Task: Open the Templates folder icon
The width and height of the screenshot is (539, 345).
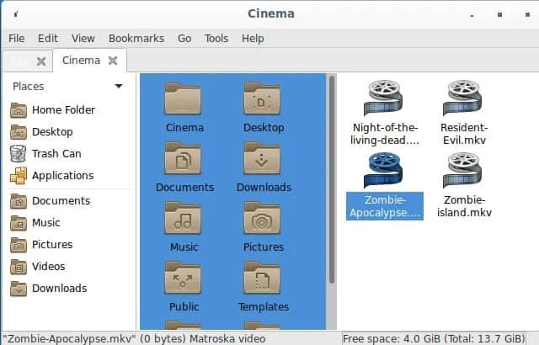Action: point(264,281)
